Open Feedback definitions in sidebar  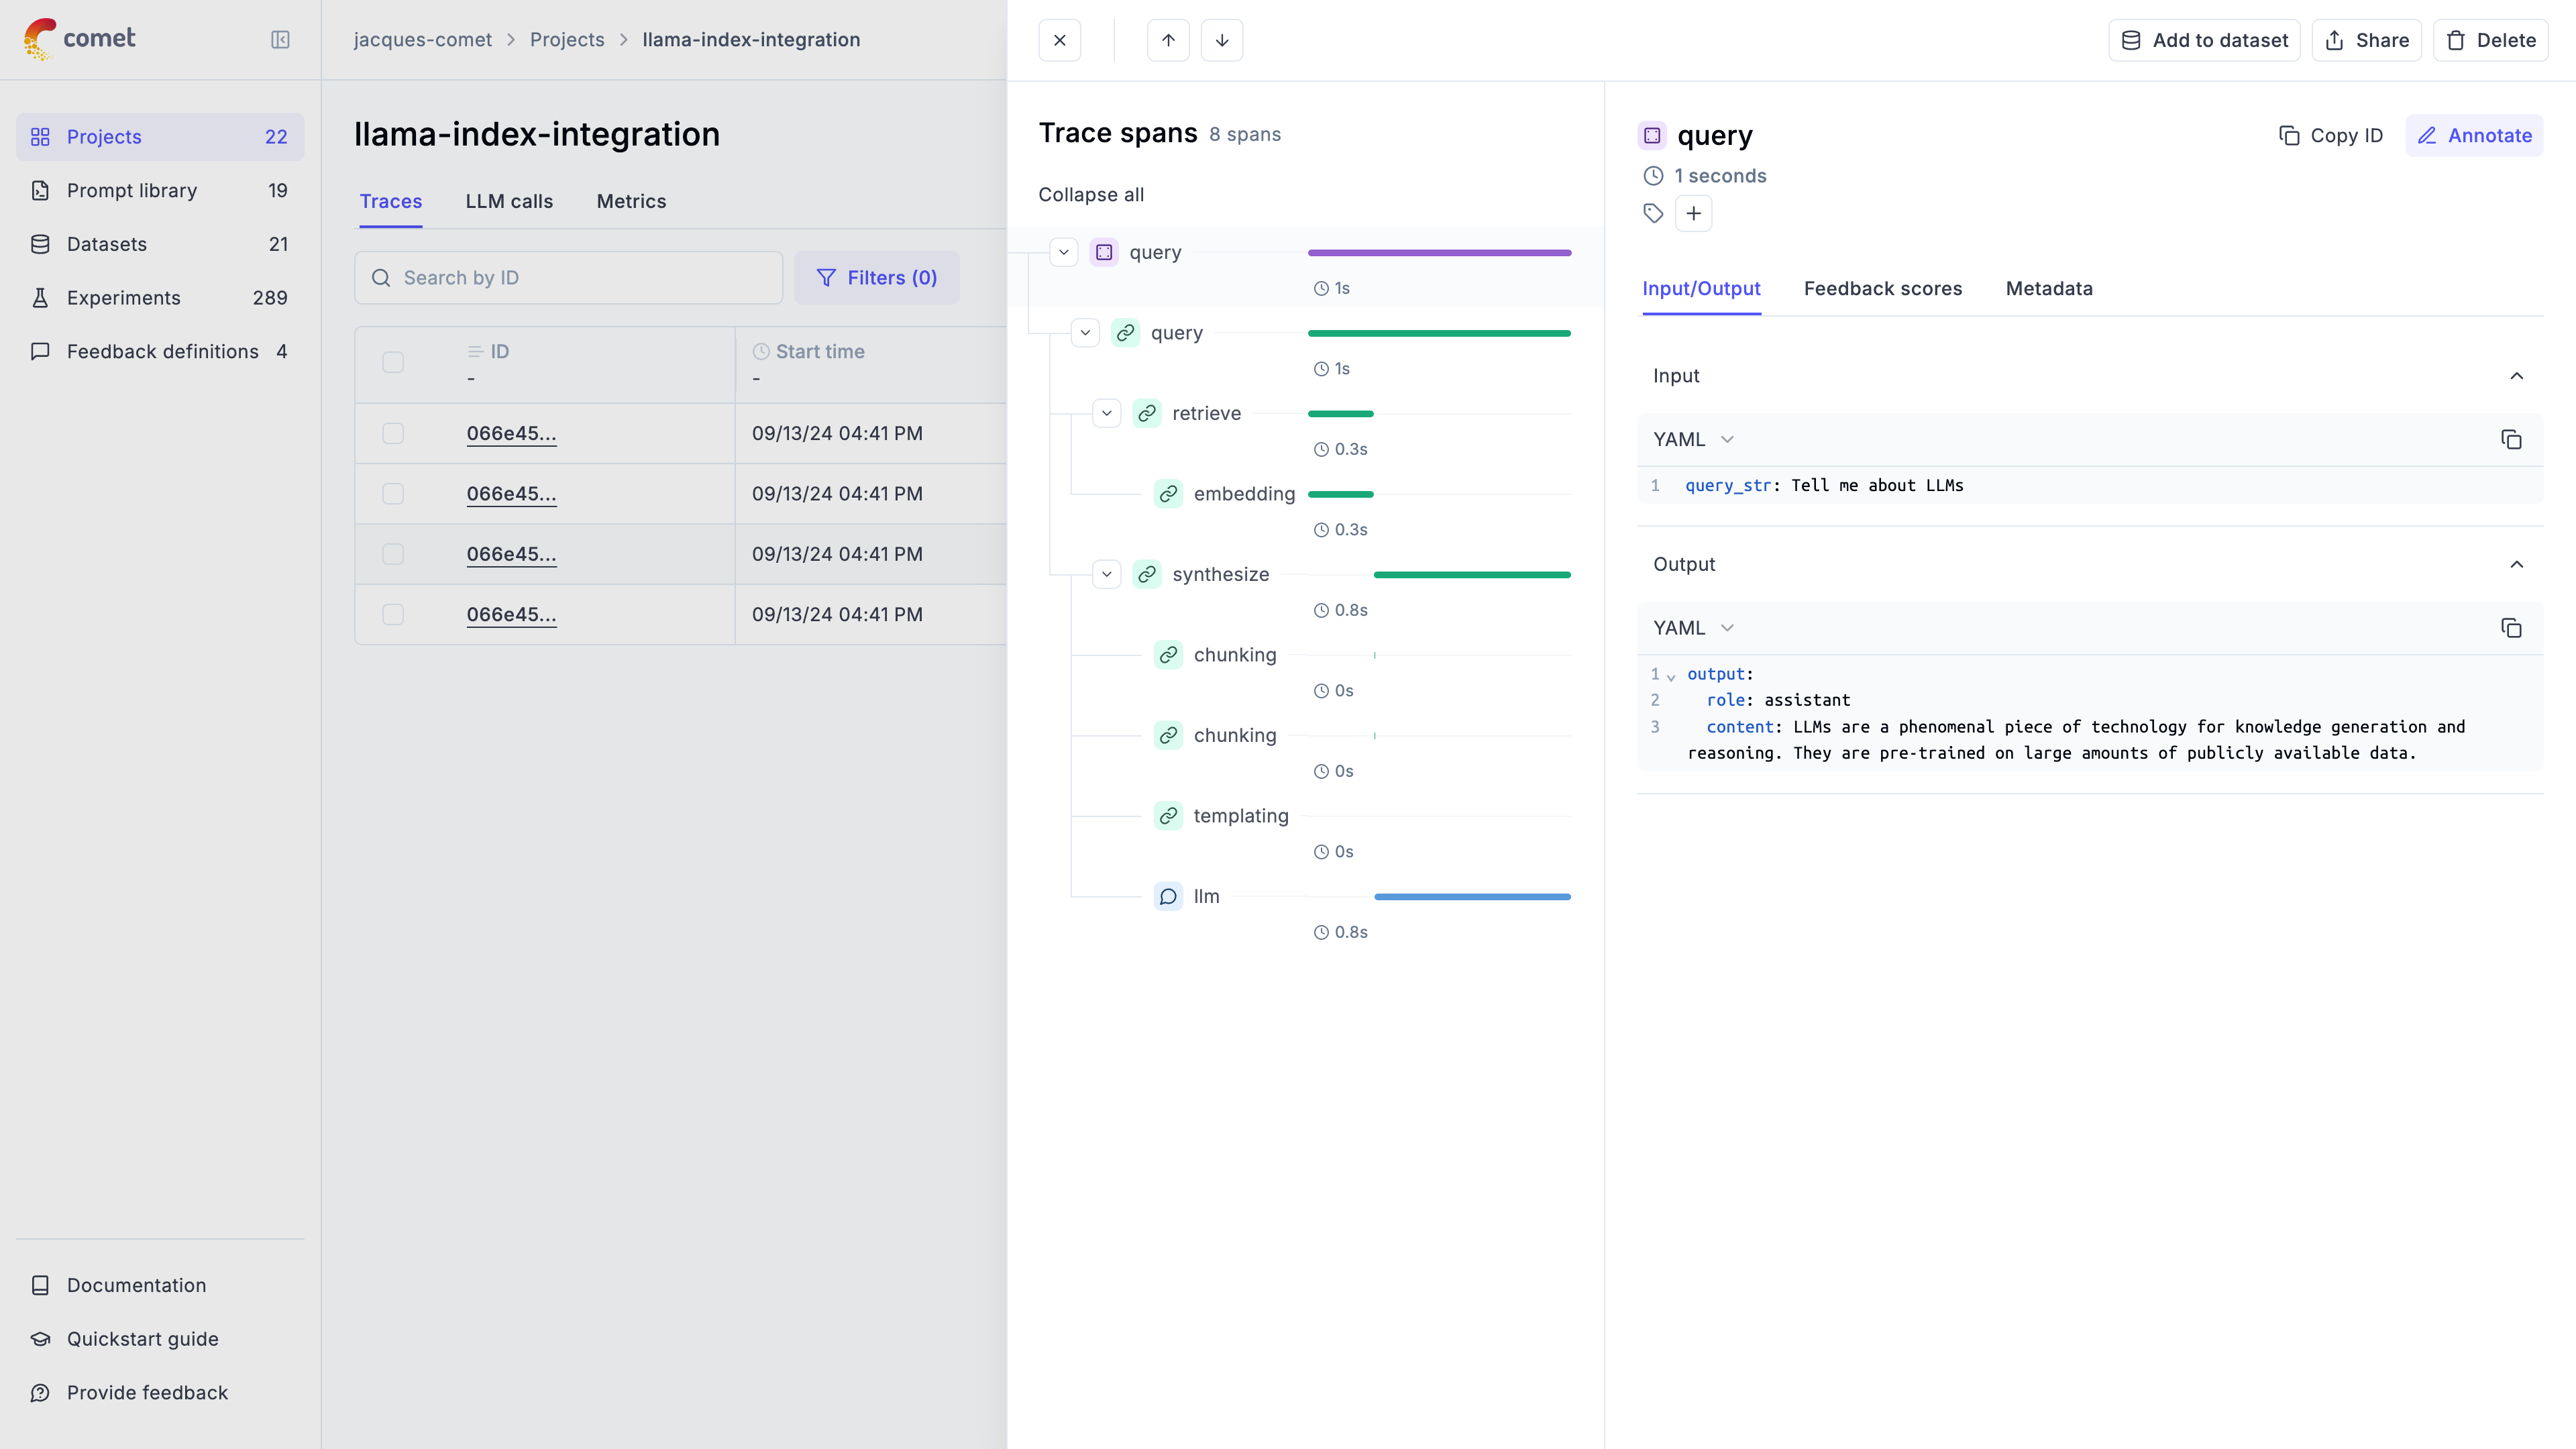[162, 351]
